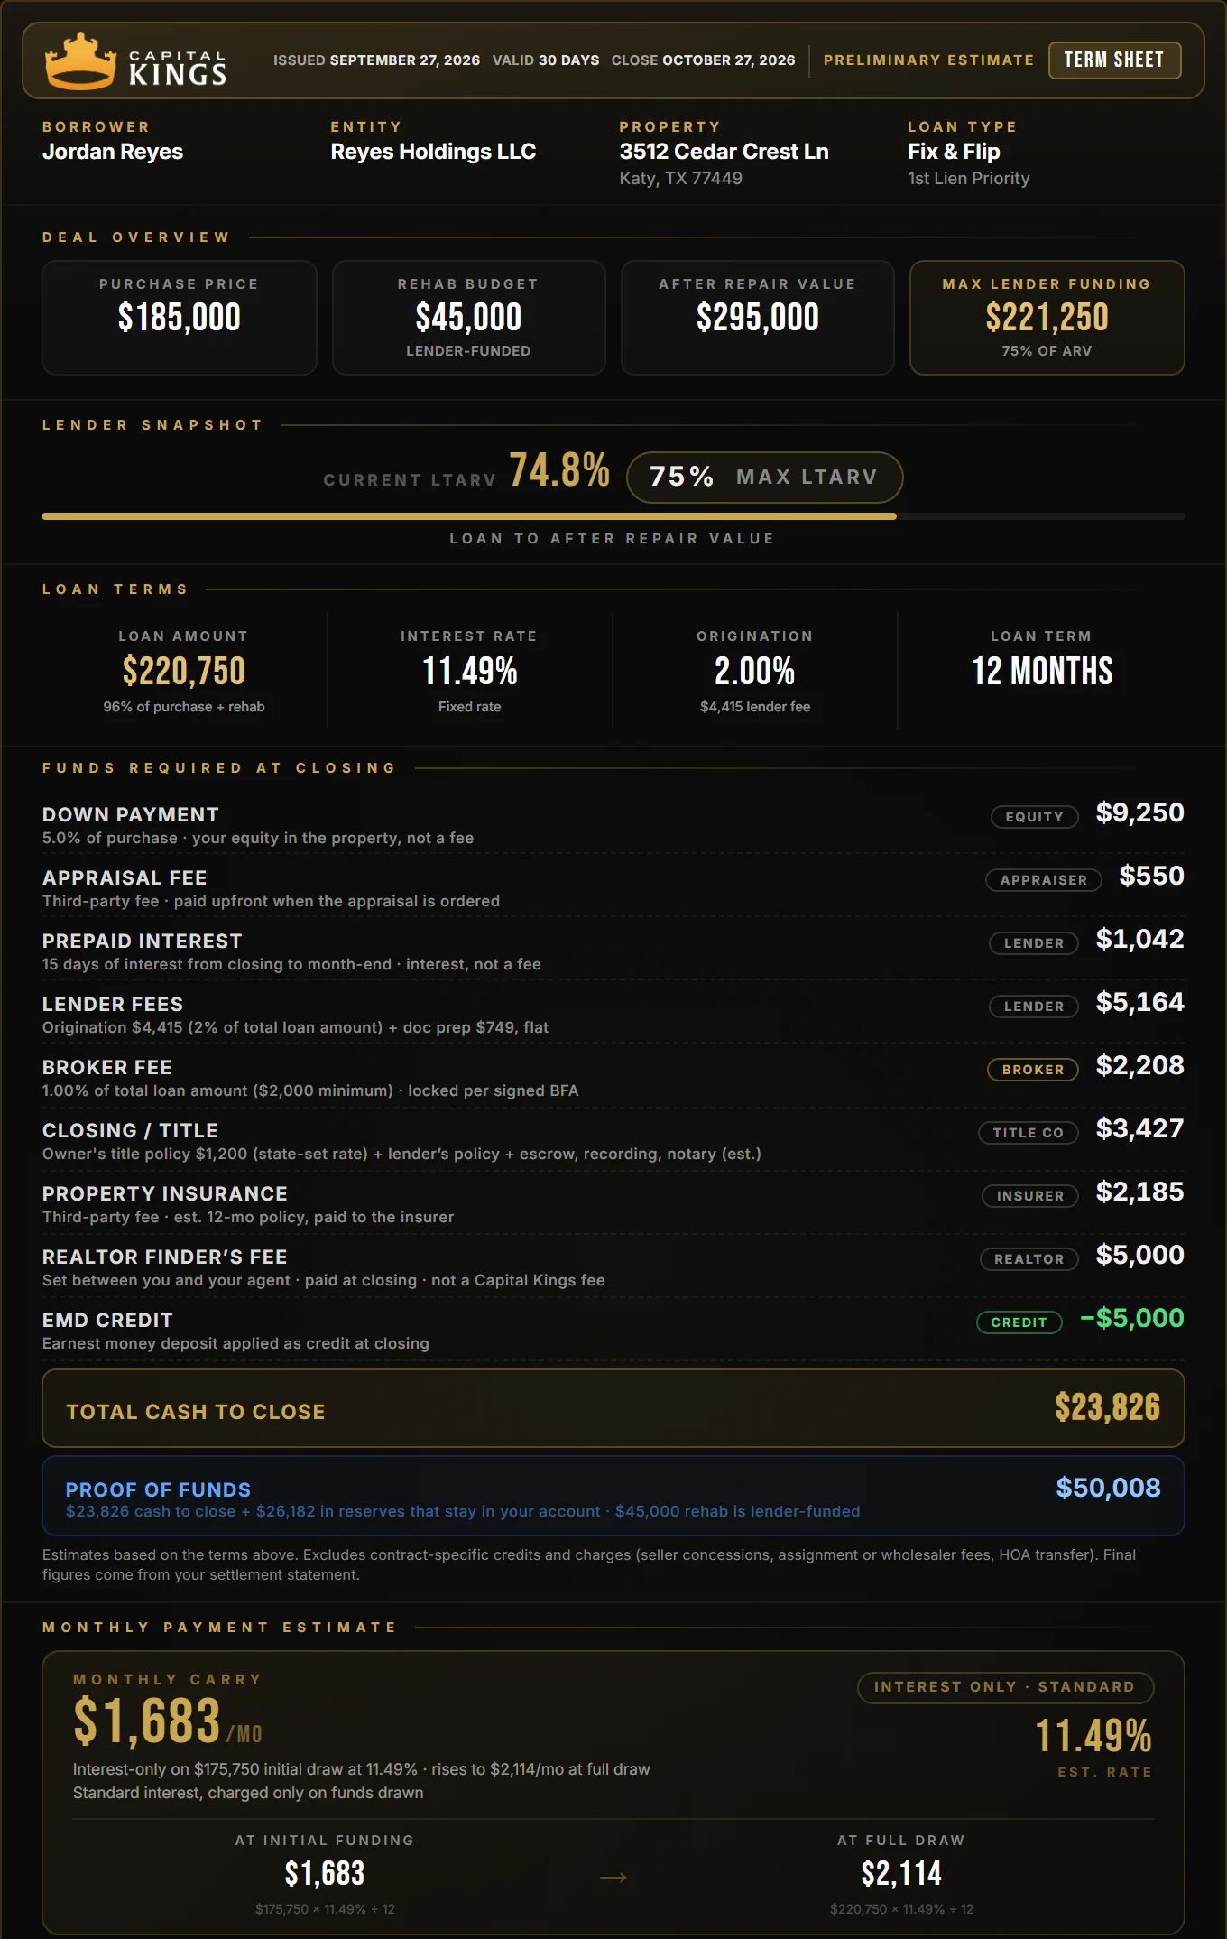Click the Appraisal Fee $550 amount
Image resolution: width=1227 pixels, height=1939 pixels.
click(x=1152, y=876)
